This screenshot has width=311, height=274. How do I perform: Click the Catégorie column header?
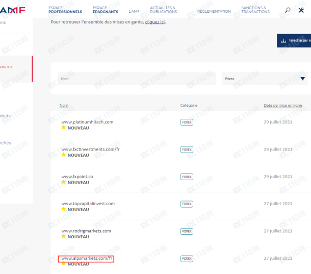[x=189, y=106]
